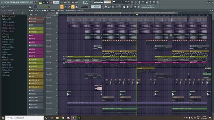The height and width of the screenshot is (120, 214).
Task: Click the tempo display showing 100
Action: click(x=56, y=2)
